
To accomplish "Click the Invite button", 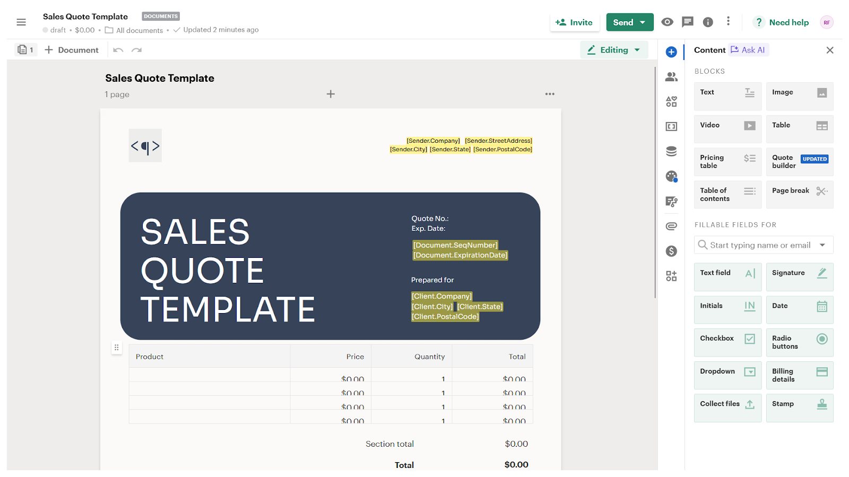I will coord(574,22).
